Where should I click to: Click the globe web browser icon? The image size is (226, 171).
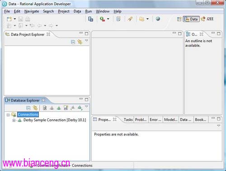tap(158, 19)
